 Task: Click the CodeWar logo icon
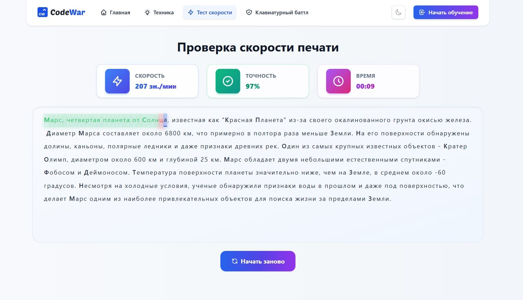pos(43,12)
